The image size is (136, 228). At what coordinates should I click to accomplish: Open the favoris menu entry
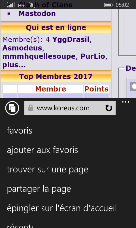pos(20,131)
